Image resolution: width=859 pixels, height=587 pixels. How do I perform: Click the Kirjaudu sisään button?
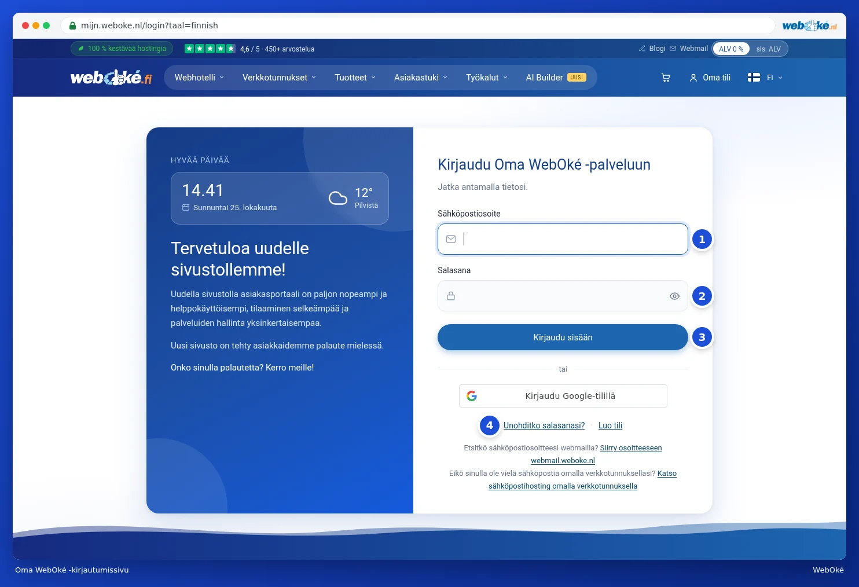pos(563,337)
